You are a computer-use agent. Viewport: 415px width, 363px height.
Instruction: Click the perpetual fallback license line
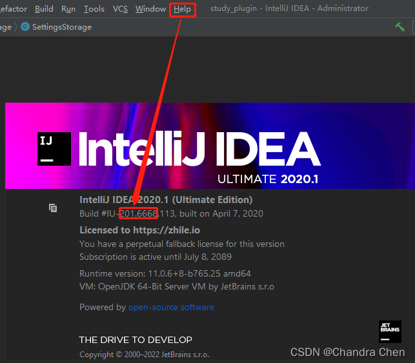click(182, 244)
